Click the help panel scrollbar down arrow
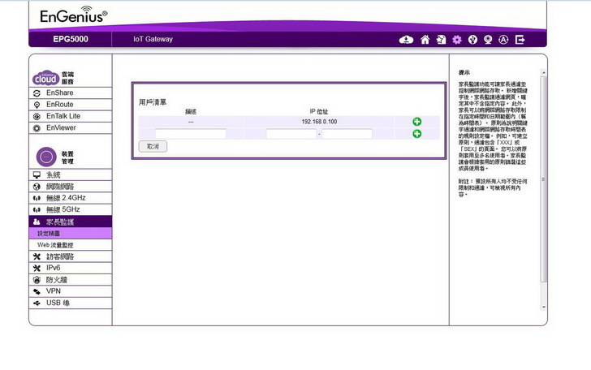This screenshot has width=591, height=370. pos(544,307)
